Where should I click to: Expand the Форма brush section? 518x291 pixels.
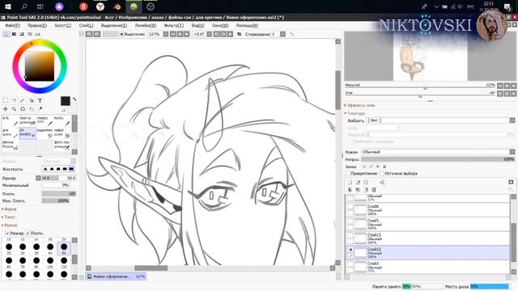(9, 209)
